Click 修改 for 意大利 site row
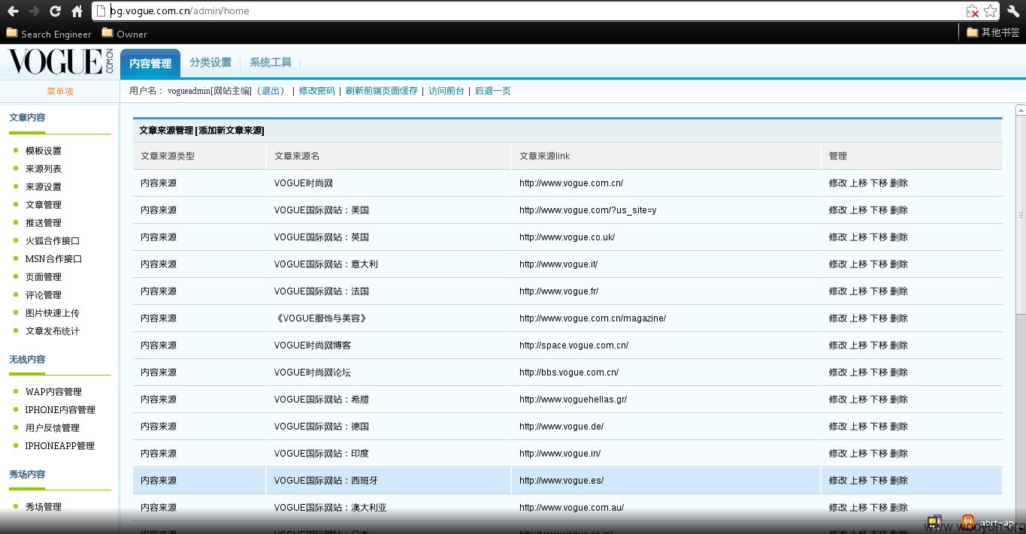1026x534 pixels. [837, 264]
